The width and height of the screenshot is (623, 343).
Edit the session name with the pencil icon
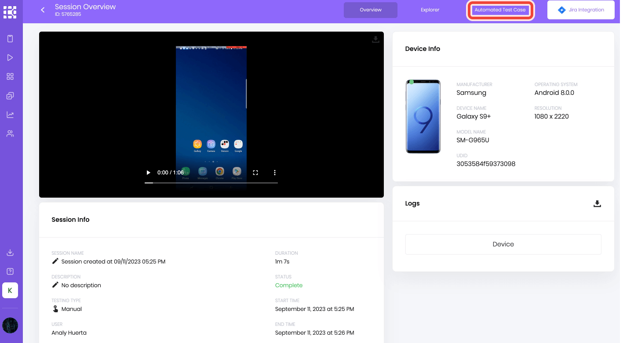click(x=55, y=261)
